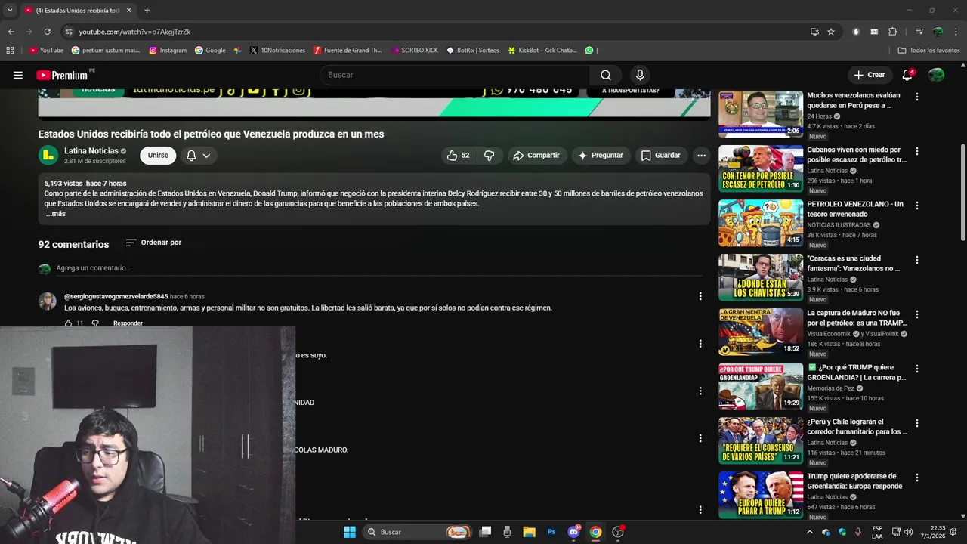
Task: Open the notifications bell in header
Action: (908, 75)
